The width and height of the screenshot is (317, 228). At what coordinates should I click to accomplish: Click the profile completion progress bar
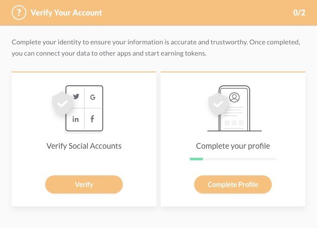233,159
